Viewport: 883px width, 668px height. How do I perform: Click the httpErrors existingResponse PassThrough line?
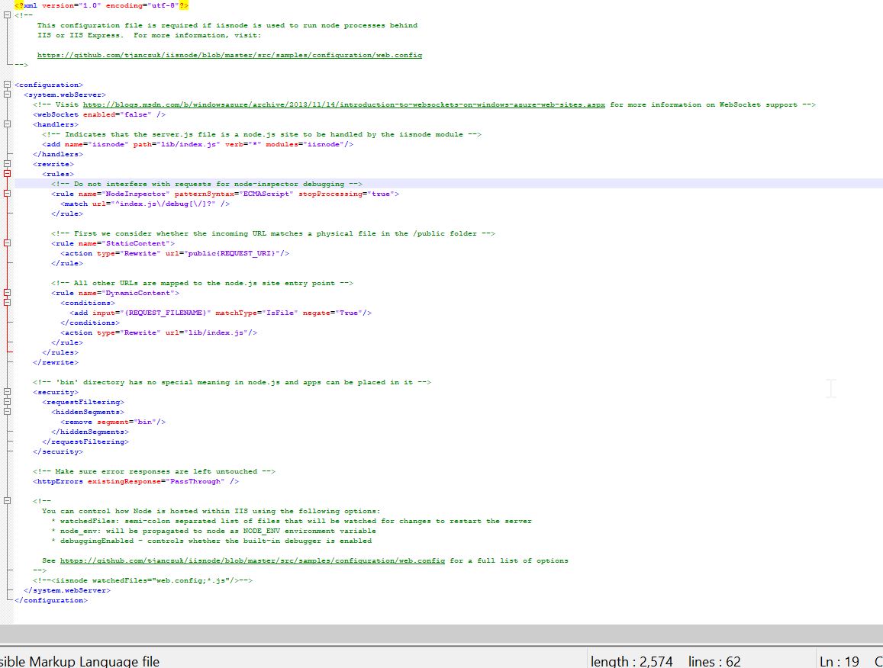pyautogui.click(x=136, y=481)
